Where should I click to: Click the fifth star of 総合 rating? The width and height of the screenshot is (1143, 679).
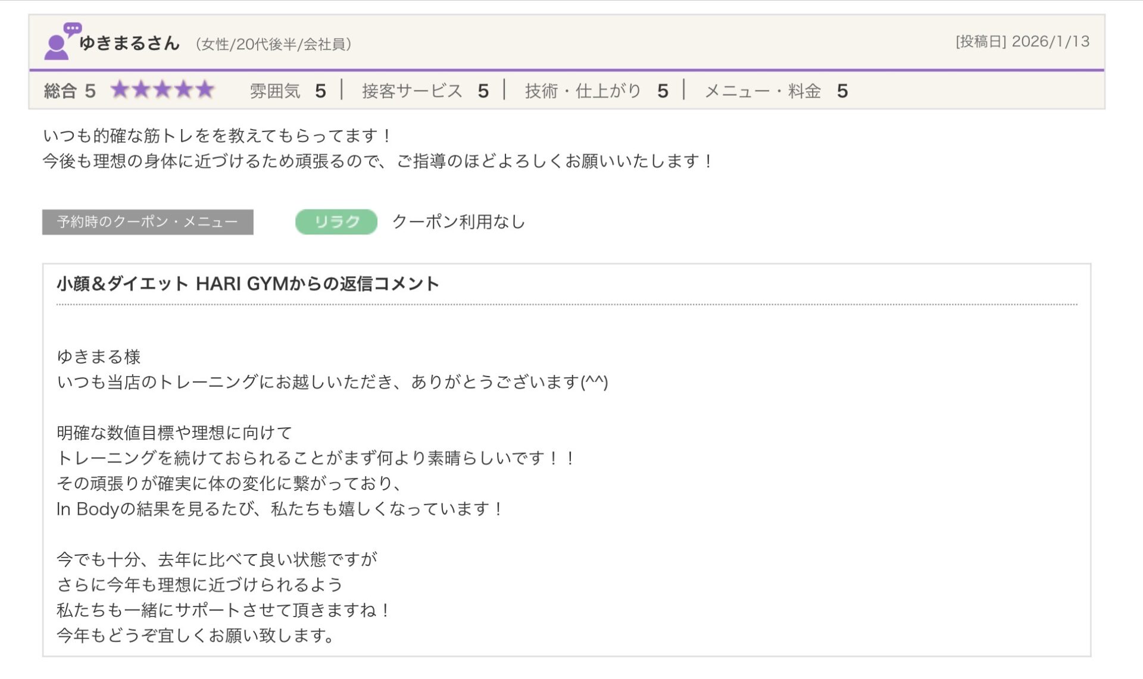pyautogui.click(x=204, y=90)
